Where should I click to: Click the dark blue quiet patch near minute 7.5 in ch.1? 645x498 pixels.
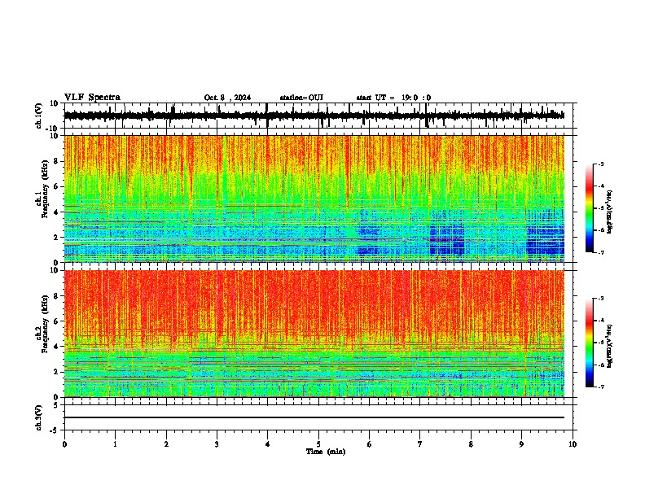tap(447, 241)
